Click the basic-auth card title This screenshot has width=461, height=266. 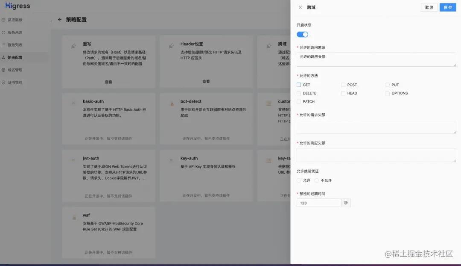pos(93,101)
